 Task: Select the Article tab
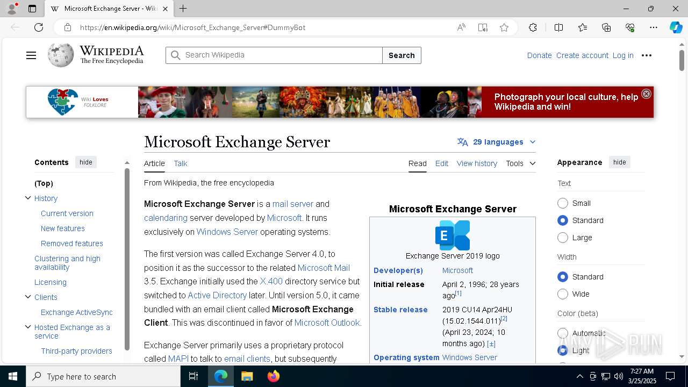(154, 163)
